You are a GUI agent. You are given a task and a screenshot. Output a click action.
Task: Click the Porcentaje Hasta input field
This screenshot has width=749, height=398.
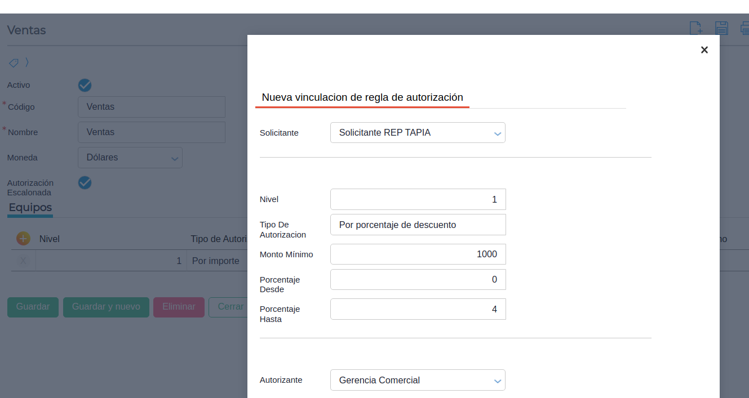point(418,309)
